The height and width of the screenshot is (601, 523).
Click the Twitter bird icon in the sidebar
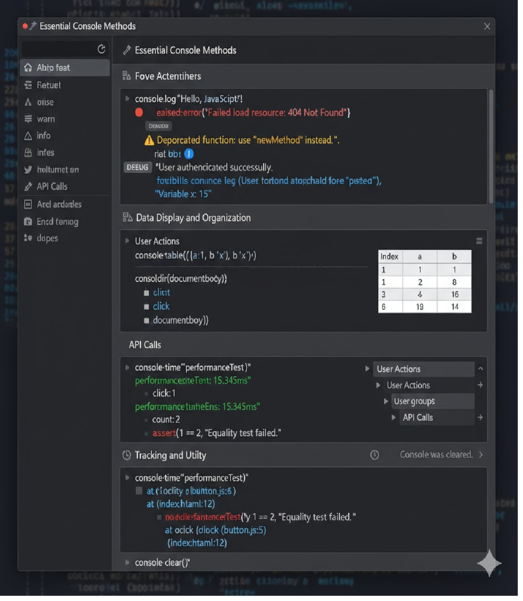[27, 170]
